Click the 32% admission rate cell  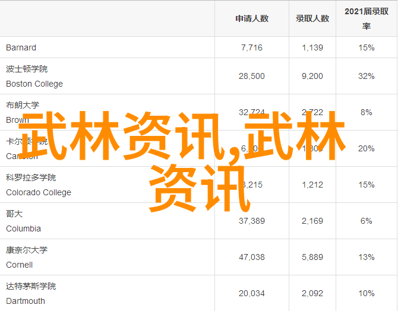coord(367,76)
